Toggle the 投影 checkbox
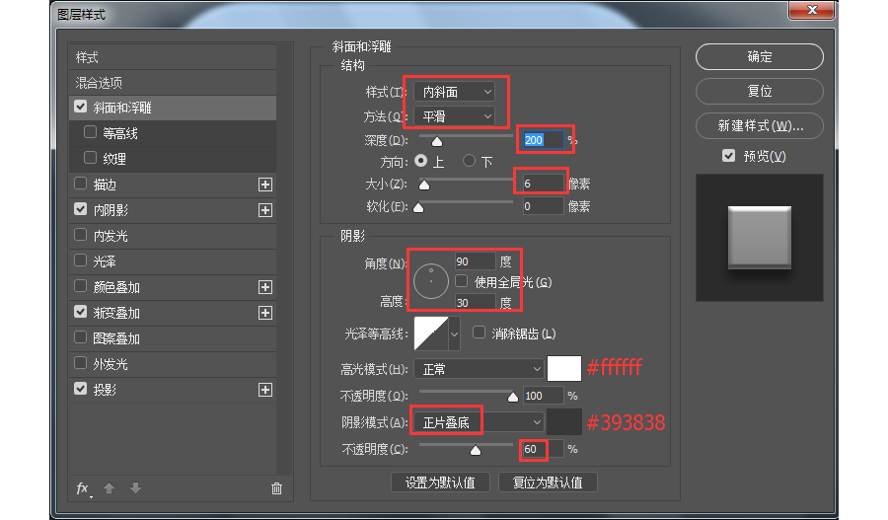The width and height of the screenshot is (888, 520). 81,389
